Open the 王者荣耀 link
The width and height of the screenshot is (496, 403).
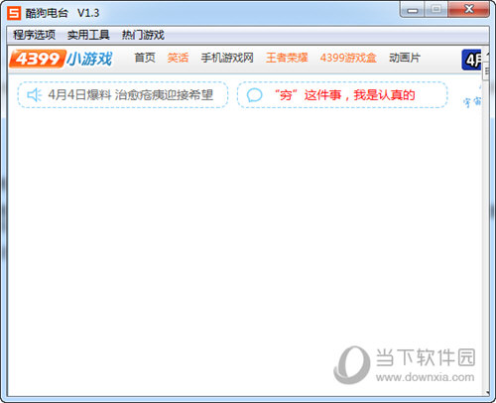click(x=287, y=58)
